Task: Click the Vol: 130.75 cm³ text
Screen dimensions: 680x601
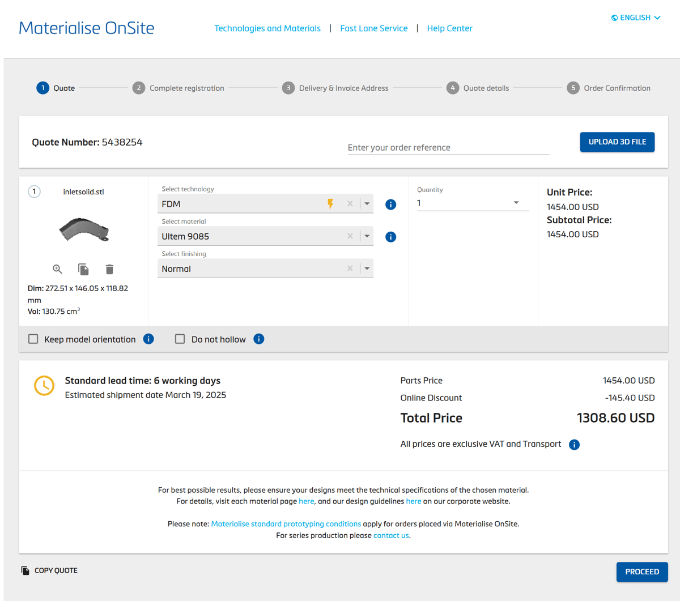Action: click(x=54, y=311)
